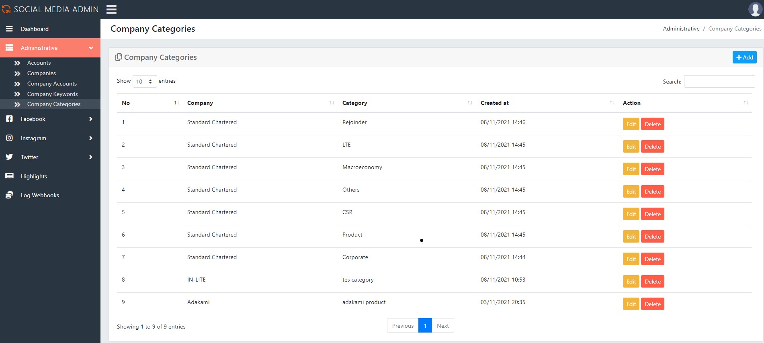764x343 pixels.
Task: Edit the Product category row
Action: [631, 237]
